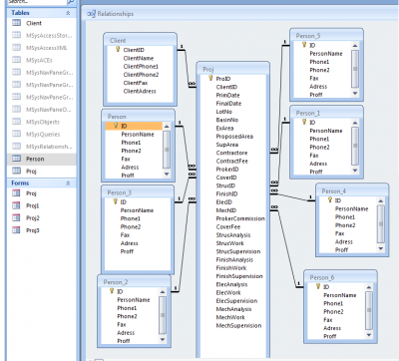399x361 pixels.
Task: Click scroll up arrow in Person_4 table
Action: click(381, 201)
